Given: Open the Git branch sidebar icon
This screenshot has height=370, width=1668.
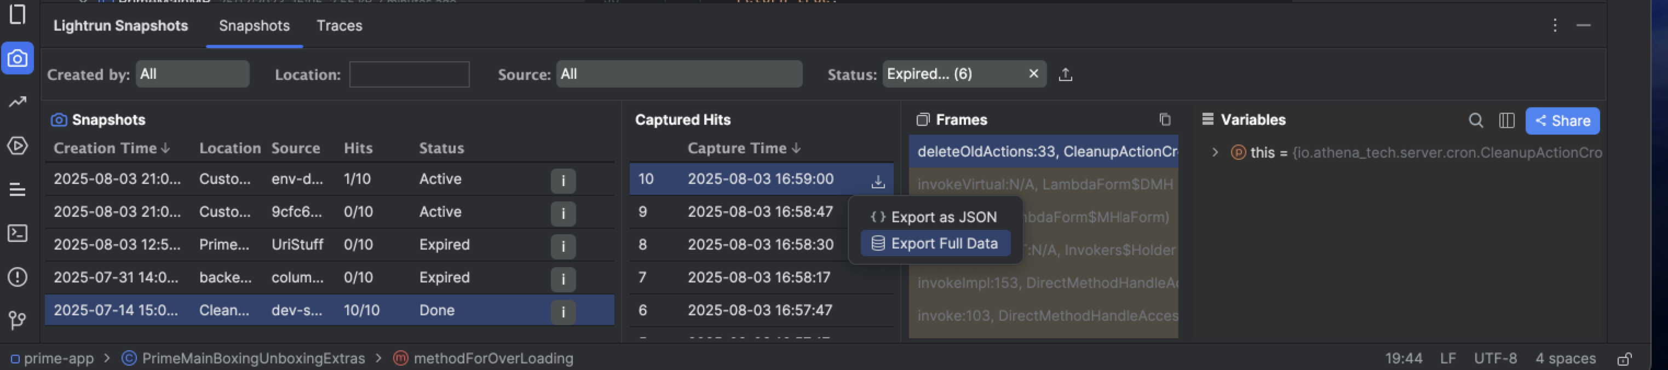Looking at the screenshot, I should (18, 320).
